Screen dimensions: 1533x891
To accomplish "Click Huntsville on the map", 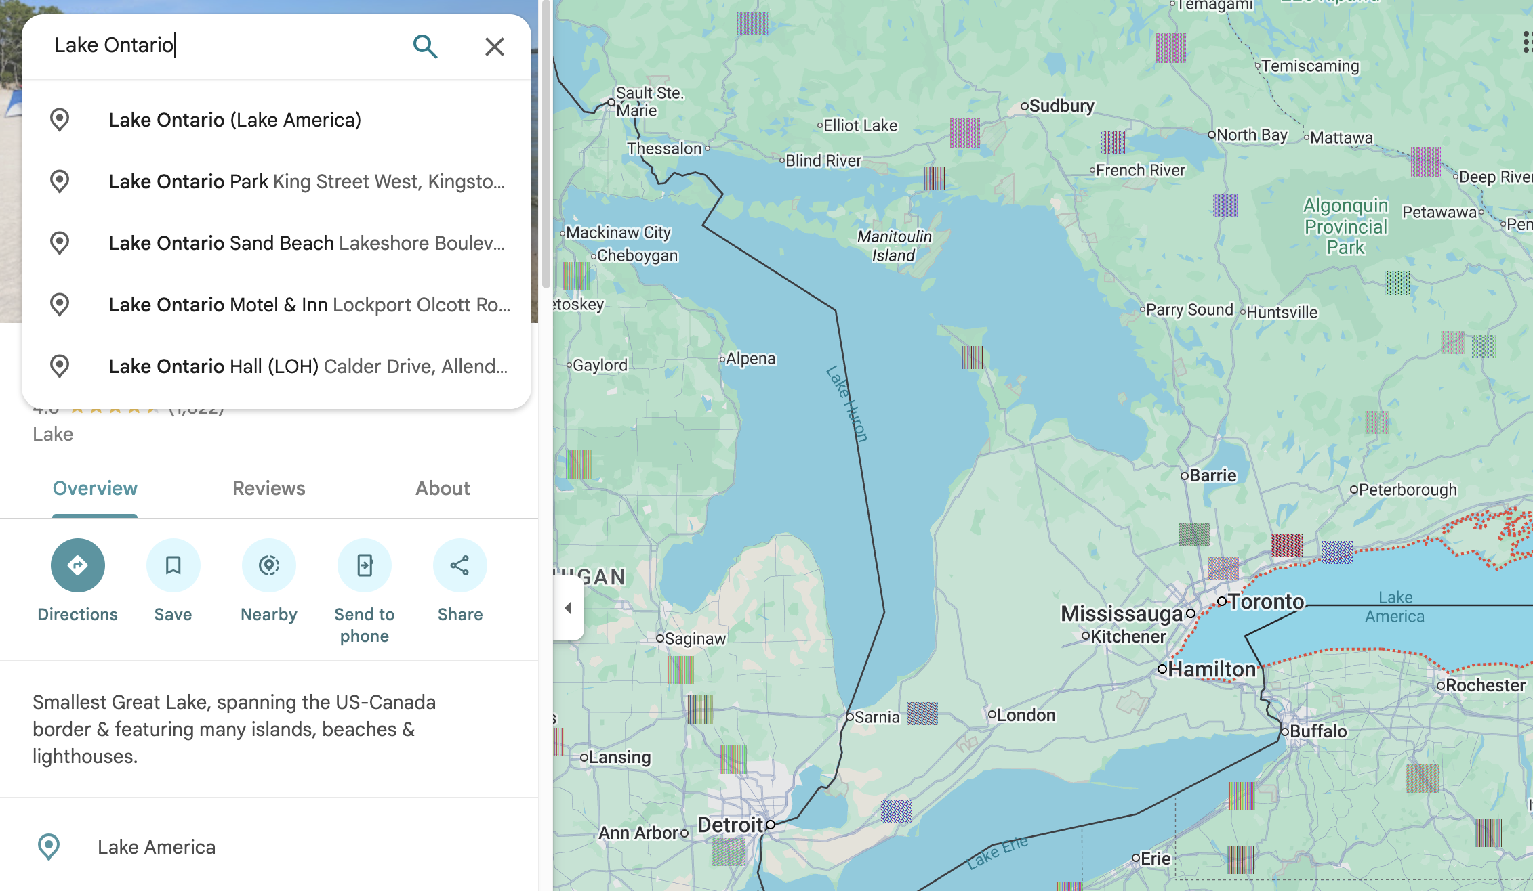I will 1282,312.
